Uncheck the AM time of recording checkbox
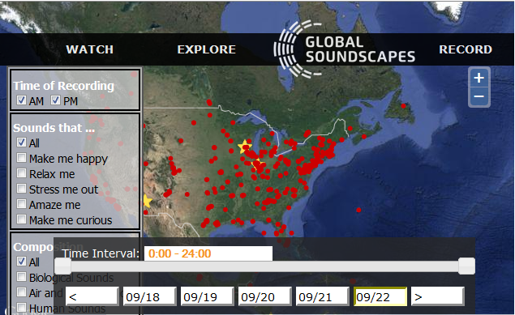The image size is (515, 315). point(22,100)
